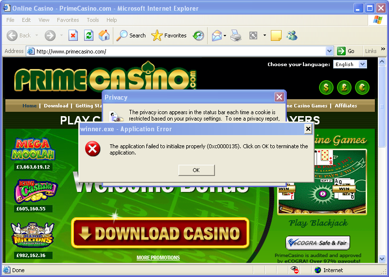Click the Major Millions jackpot logo
389x277 pixels.
click(x=33, y=235)
